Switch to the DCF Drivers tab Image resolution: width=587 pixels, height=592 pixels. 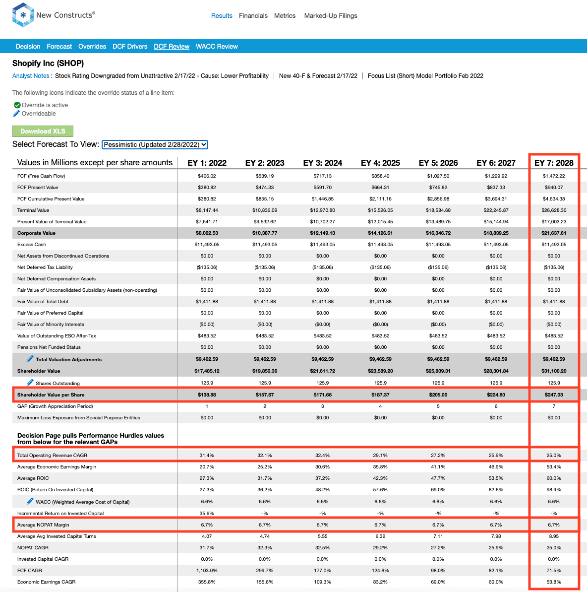click(130, 47)
